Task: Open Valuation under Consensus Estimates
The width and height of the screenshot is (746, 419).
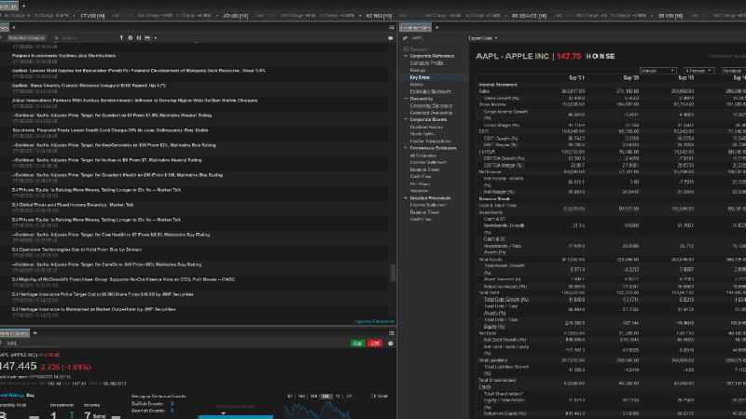Action: click(419, 191)
